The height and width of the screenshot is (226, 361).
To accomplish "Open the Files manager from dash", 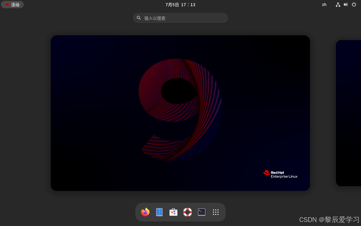I will click(x=159, y=212).
